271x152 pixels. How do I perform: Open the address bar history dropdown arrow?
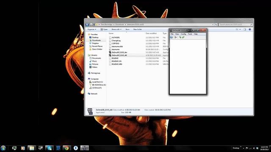pyautogui.click(x=213, y=24)
